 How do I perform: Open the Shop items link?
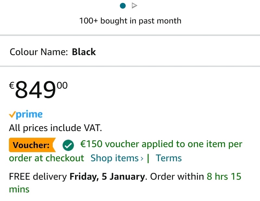pos(114,158)
